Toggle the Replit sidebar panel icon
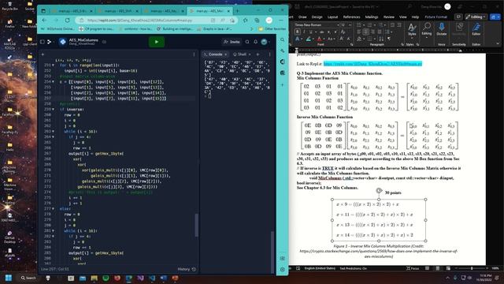The image size is (504, 284). (x=43, y=42)
